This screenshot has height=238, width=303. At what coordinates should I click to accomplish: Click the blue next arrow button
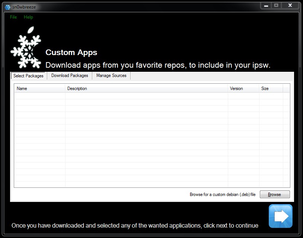coord(281,216)
